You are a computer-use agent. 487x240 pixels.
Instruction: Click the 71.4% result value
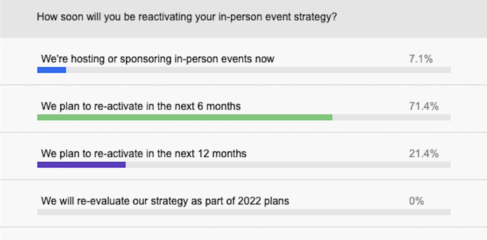click(424, 106)
